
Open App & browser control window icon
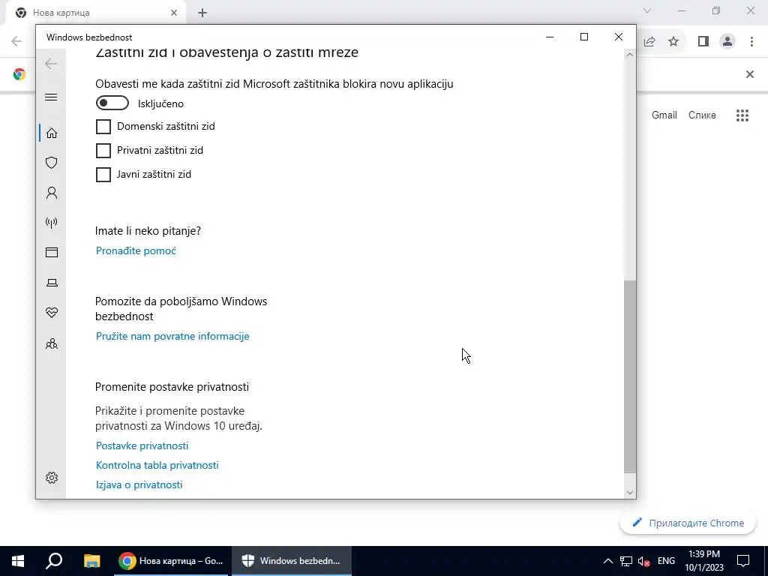coord(52,252)
